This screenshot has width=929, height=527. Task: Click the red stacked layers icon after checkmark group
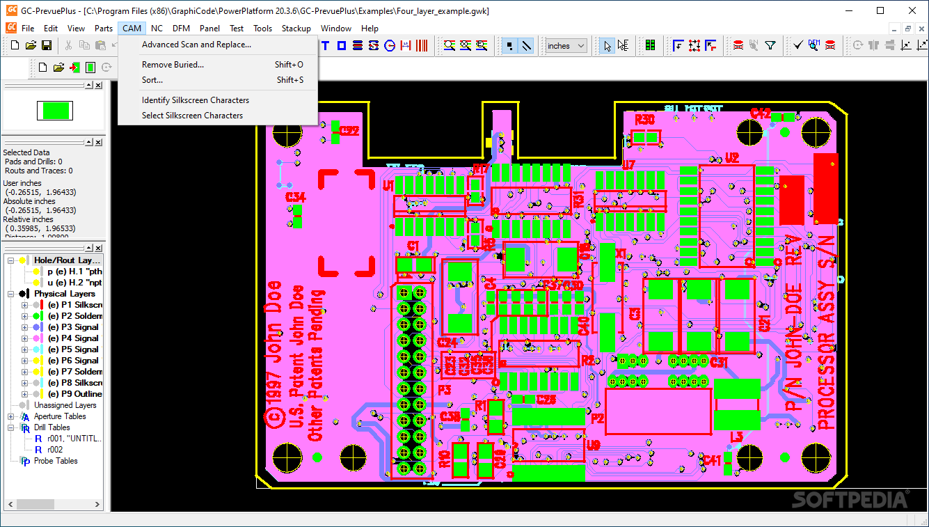[830, 46]
